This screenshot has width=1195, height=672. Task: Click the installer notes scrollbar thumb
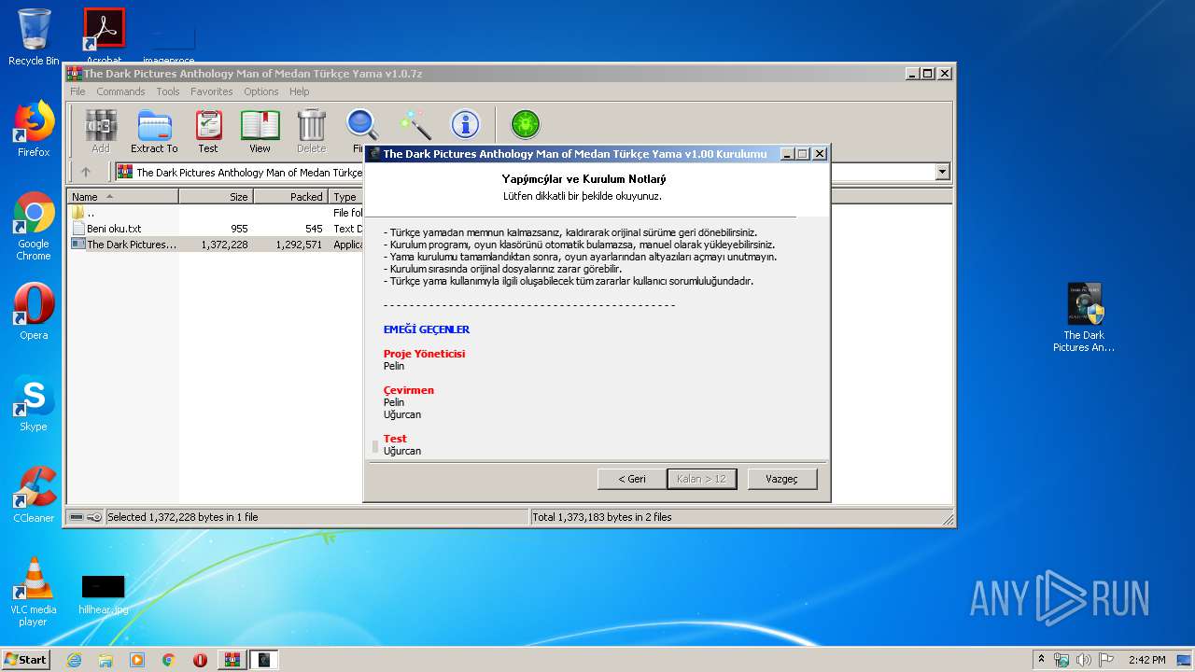point(375,446)
